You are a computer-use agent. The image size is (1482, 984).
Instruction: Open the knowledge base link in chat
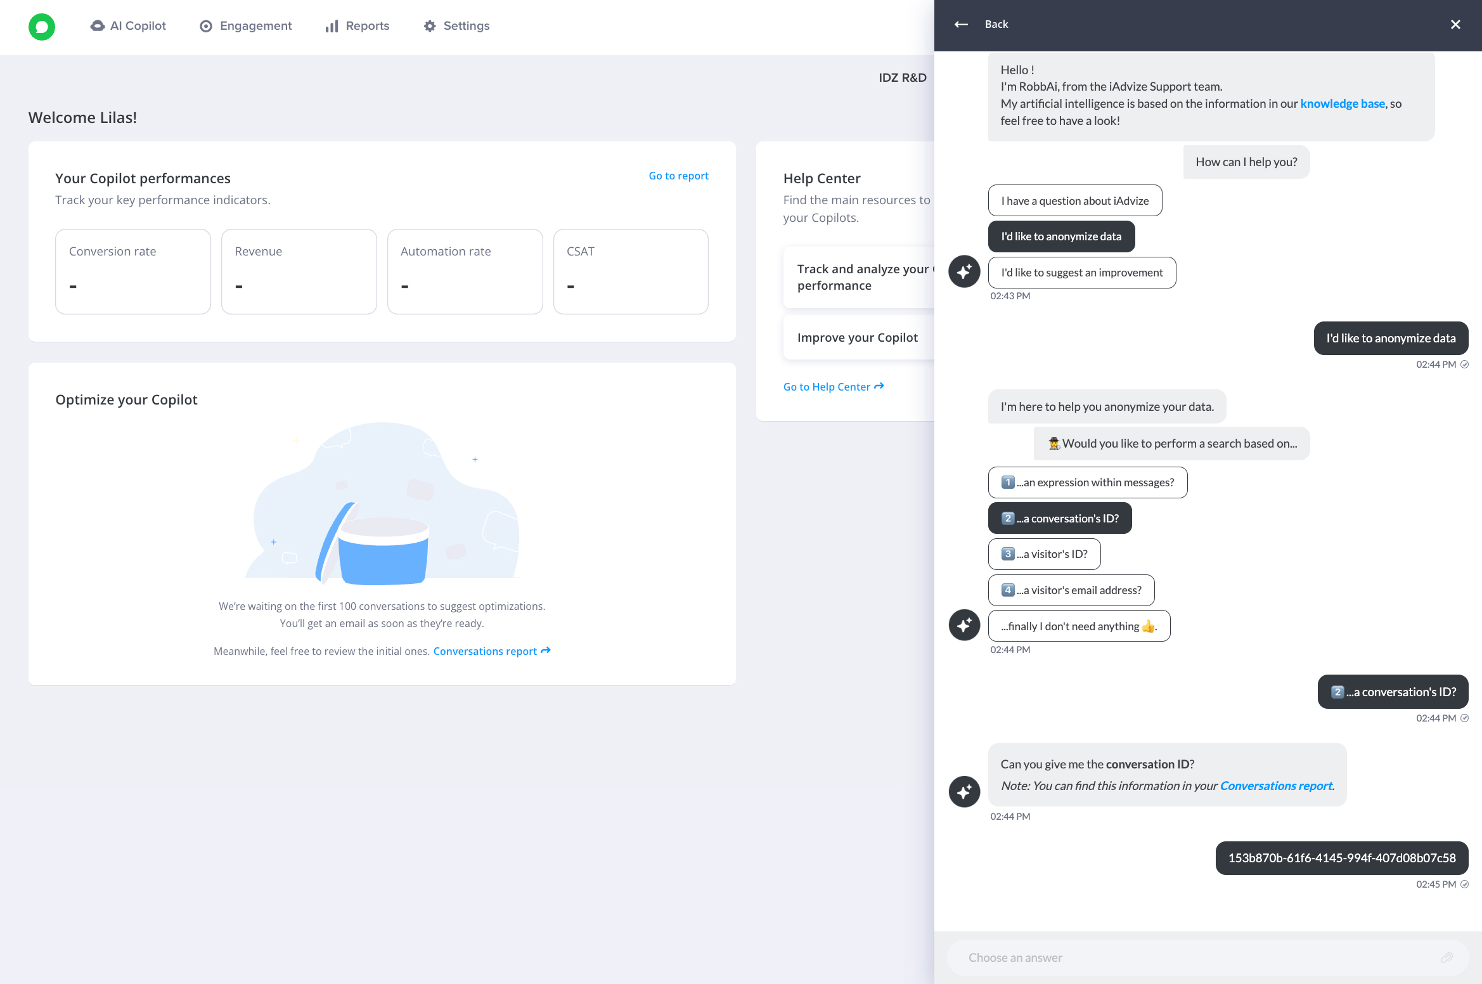pos(1342,103)
